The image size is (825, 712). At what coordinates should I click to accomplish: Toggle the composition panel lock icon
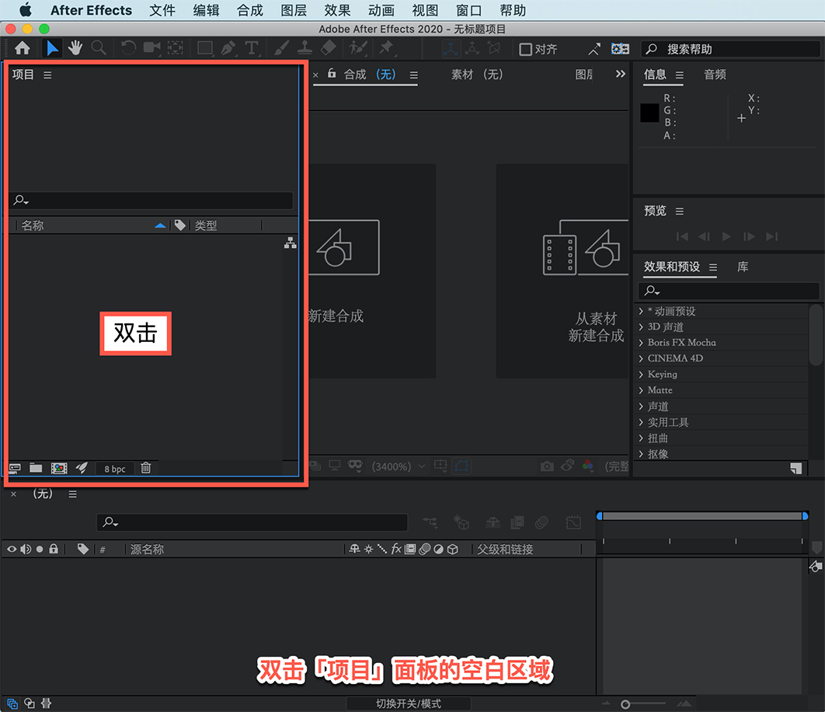tap(332, 73)
